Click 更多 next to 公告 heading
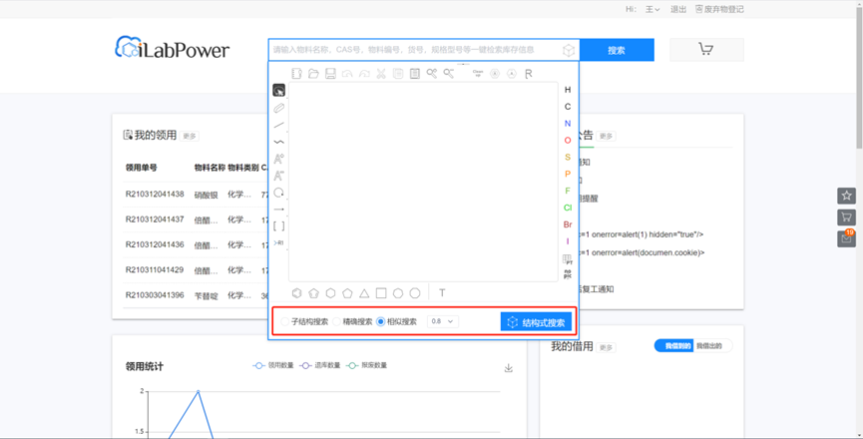863x439 pixels. click(606, 136)
